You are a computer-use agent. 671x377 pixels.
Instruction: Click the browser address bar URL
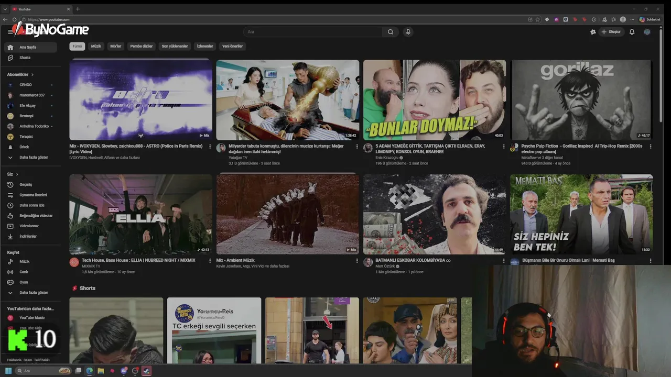(48, 19)
